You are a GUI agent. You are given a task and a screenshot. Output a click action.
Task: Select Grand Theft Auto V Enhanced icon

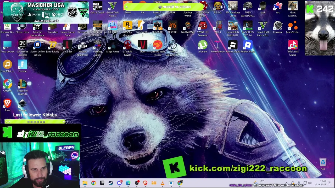tap(263, 29)
